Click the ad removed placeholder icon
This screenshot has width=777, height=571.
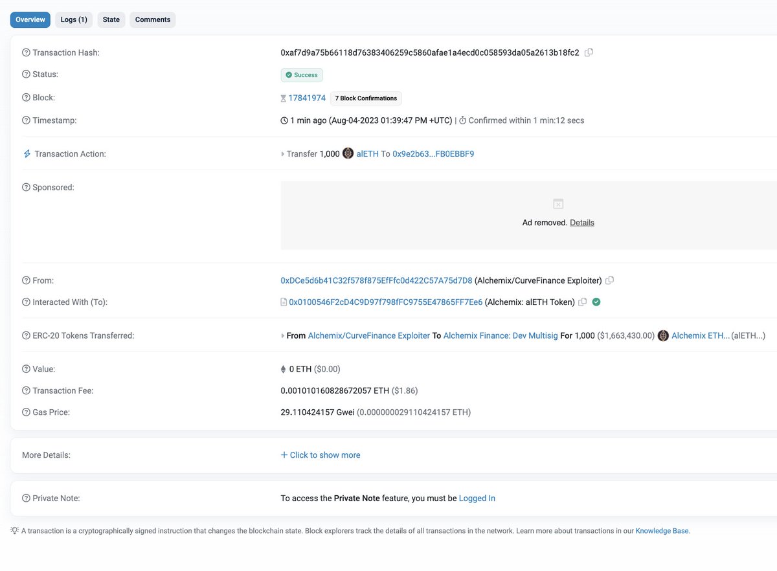tap(558, 204)
